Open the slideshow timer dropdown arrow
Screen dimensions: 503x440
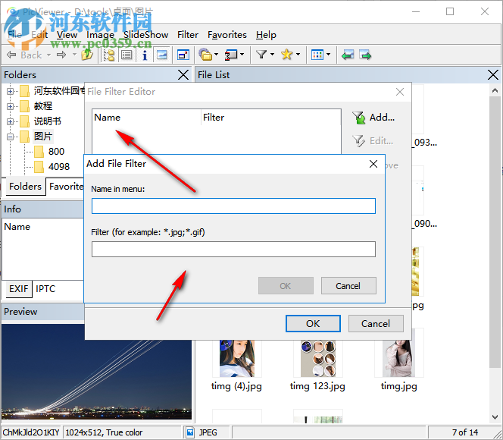242,55
